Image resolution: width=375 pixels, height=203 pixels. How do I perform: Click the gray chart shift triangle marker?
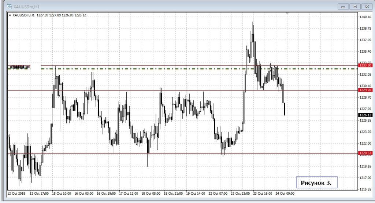(287, 14)
